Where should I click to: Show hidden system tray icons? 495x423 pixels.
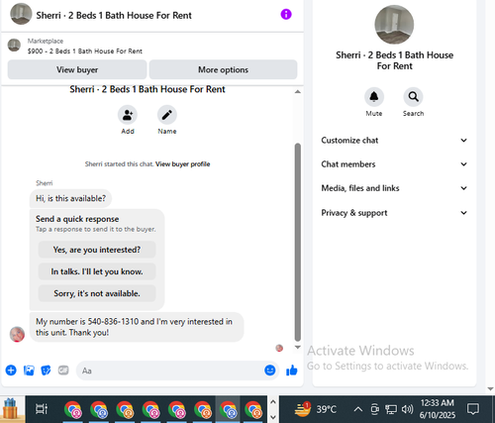click(x=357, y=409)
